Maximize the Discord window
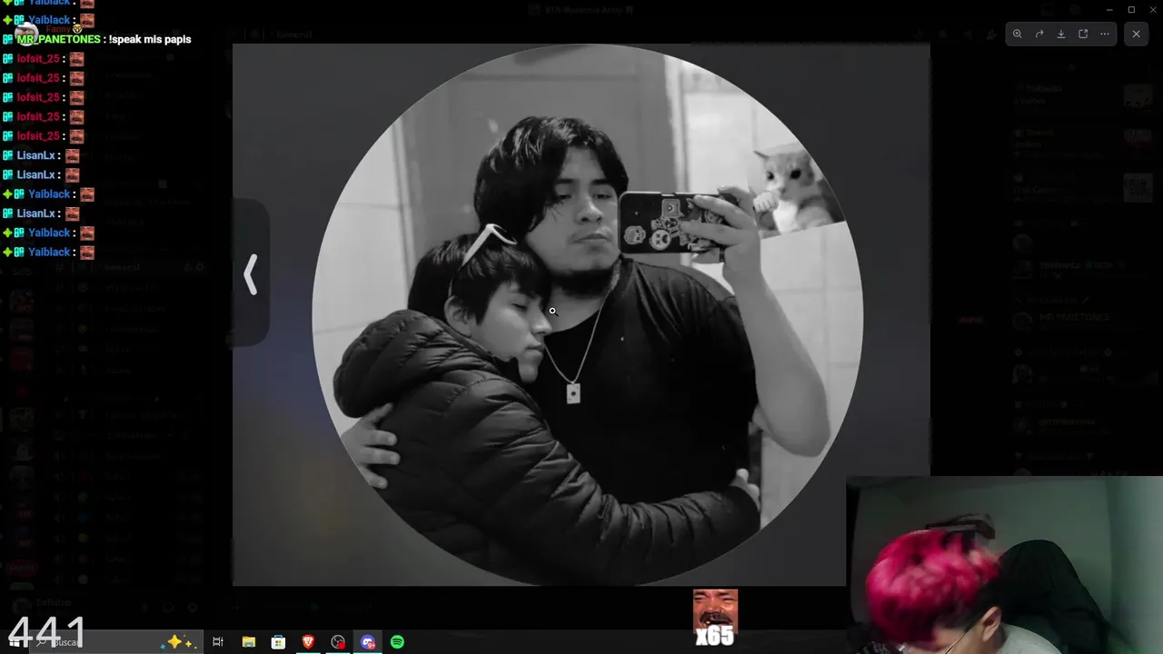Screen dimensions: 1163x654 [1131, 9]
